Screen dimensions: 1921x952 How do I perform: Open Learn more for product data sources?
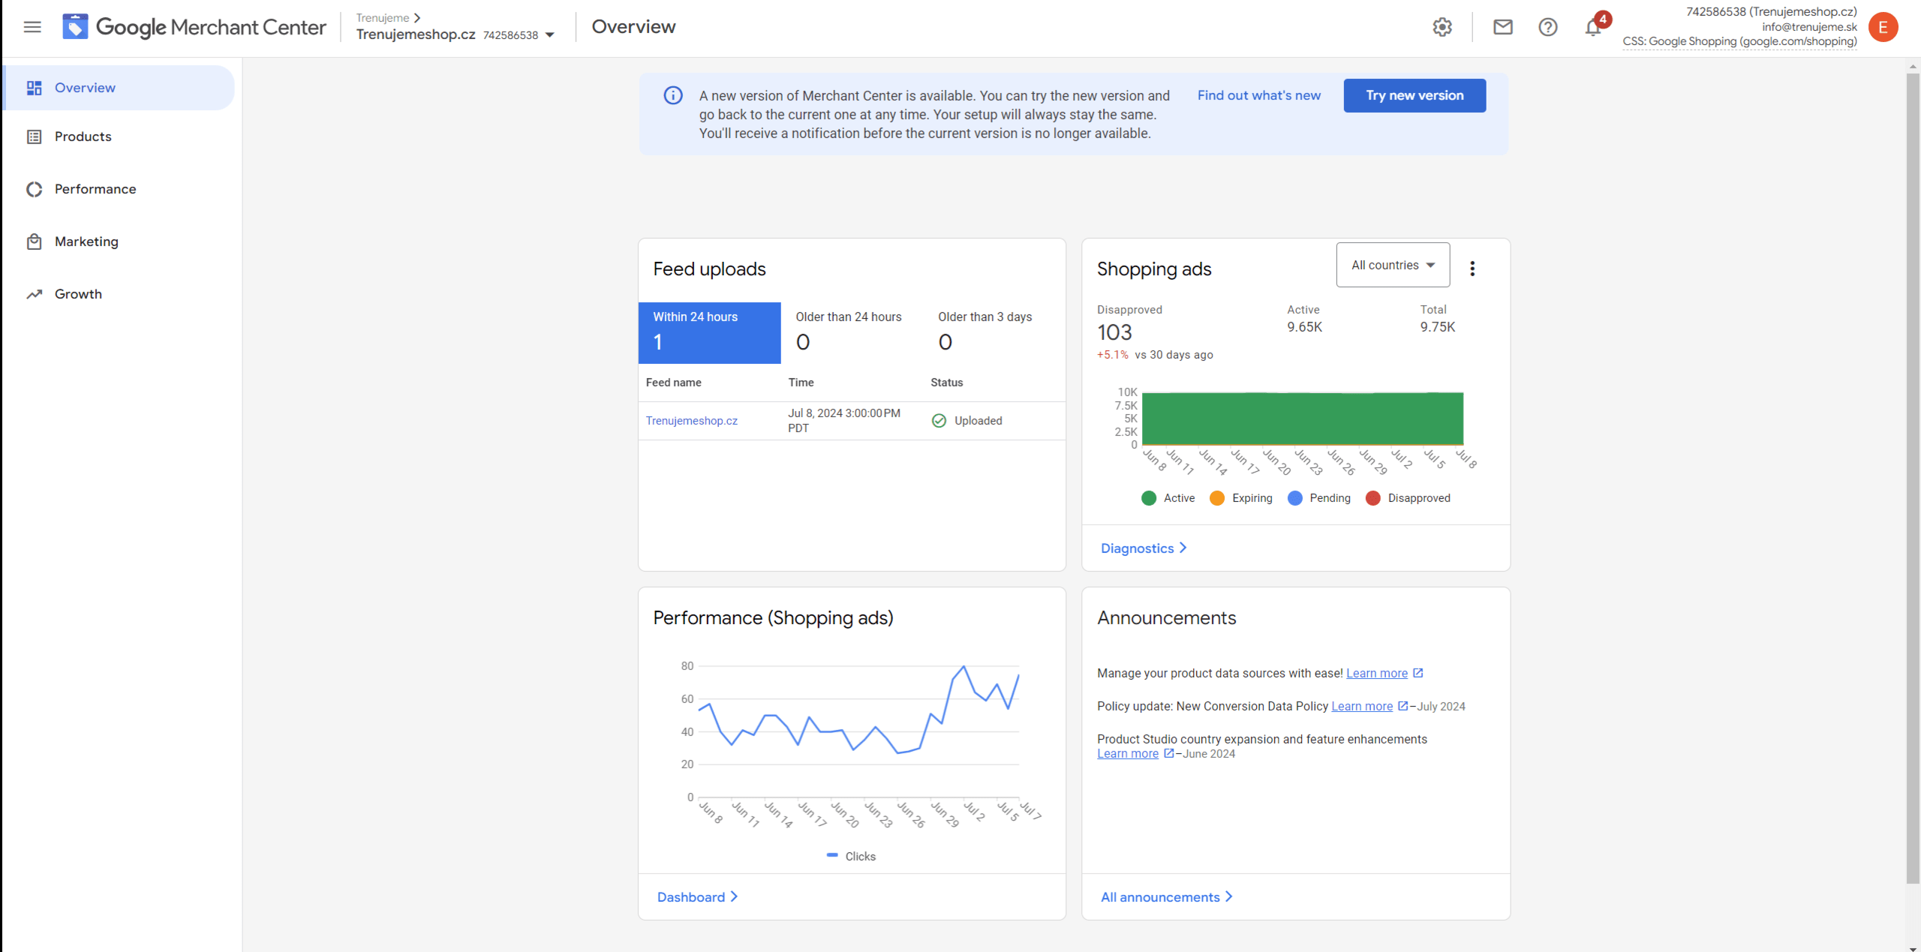[x=1377, y=673]
